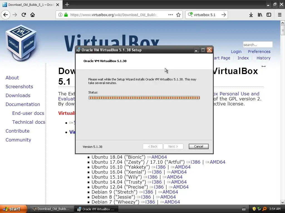
Task: Open Contribute sidebar link
Action: [18, 131]
